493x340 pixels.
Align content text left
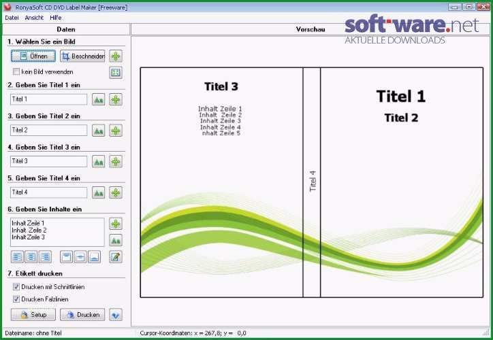coord(17,257)
